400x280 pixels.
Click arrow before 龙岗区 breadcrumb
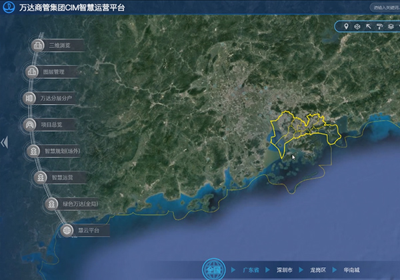301,270
